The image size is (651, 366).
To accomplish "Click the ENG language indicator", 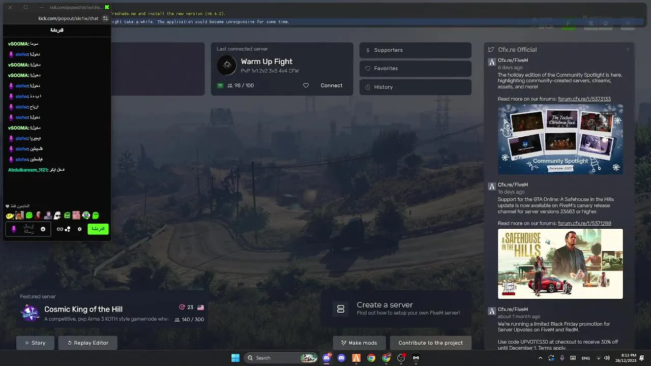I will [x=585, y=358].
